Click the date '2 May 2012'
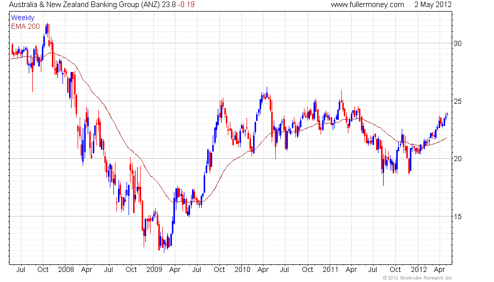The image size is (494, 282). point(433,5)
